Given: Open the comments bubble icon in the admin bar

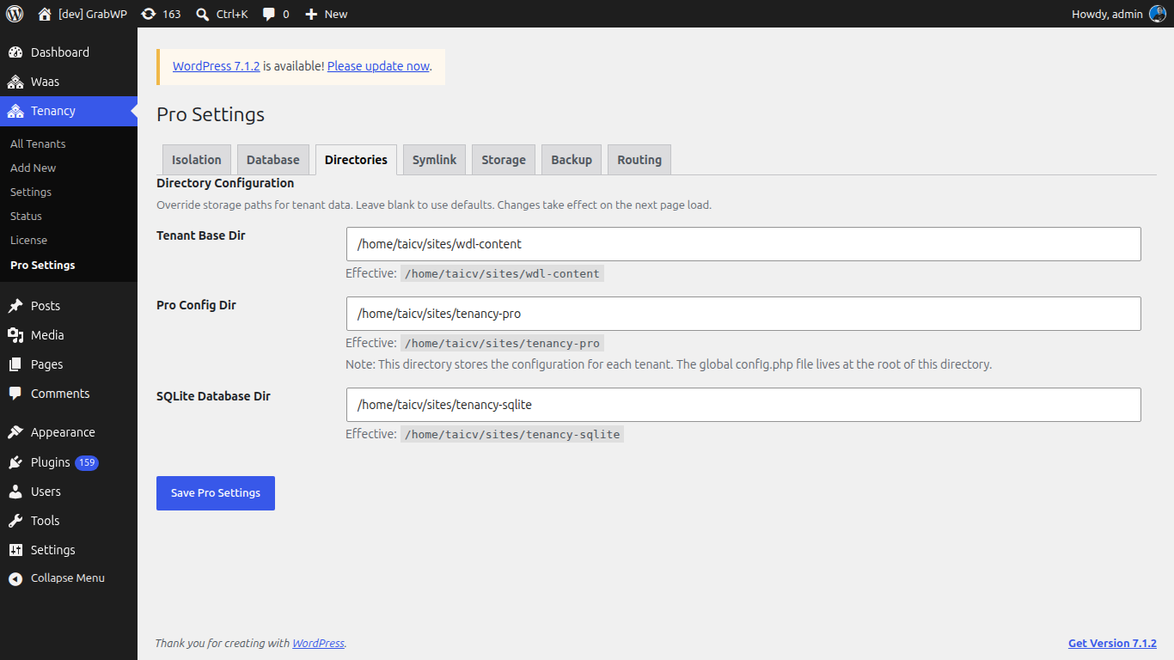Looking at the screenshot, I should point(269,14).
